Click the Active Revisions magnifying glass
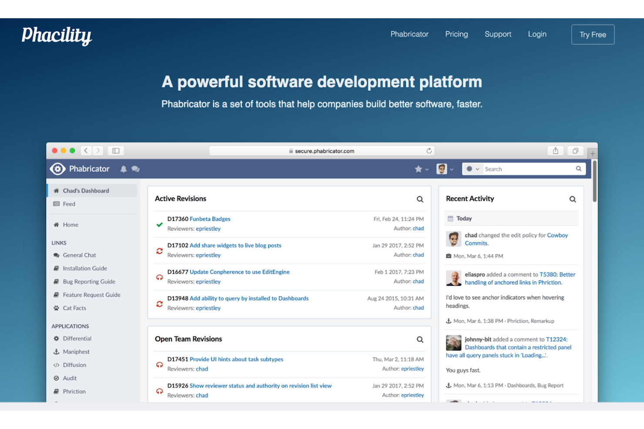 click(x=420, y=199)
